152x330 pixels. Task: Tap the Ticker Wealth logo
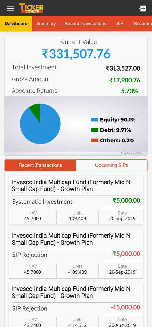(x=32, y=8)
